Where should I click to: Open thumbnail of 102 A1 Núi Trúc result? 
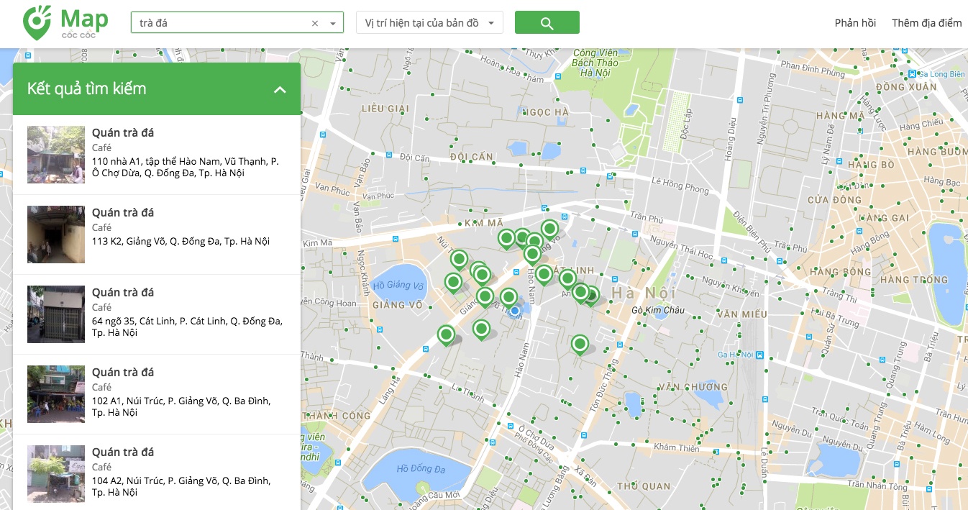point(56,394)
